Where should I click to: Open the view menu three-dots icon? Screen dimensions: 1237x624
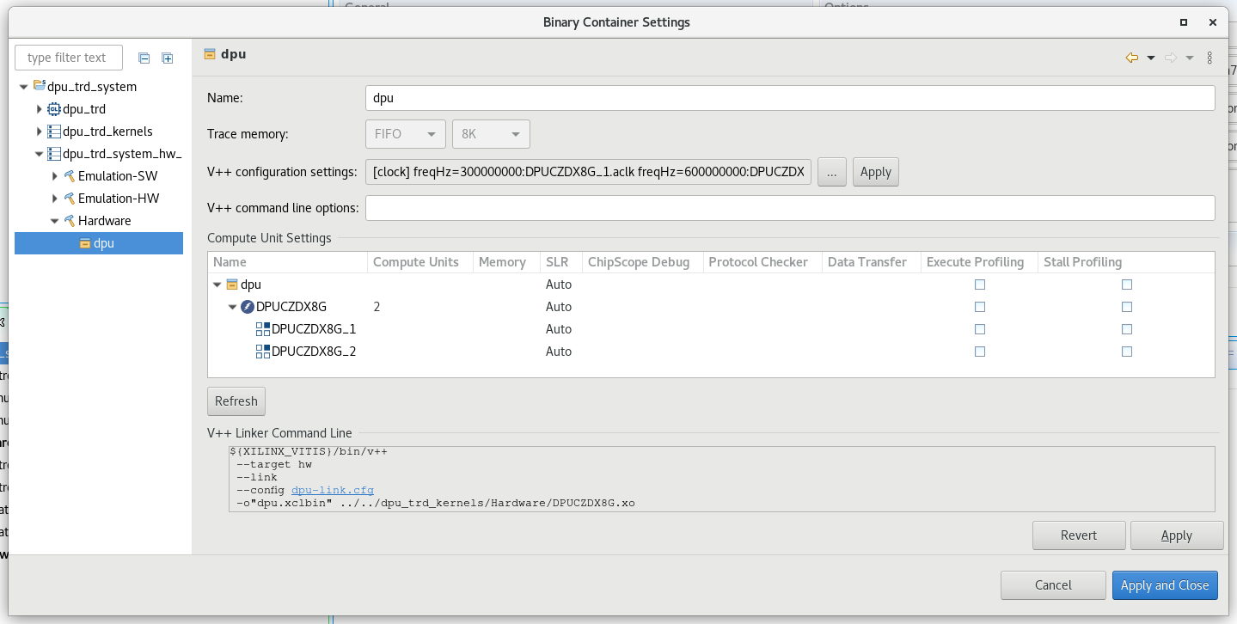point(1209,58)
